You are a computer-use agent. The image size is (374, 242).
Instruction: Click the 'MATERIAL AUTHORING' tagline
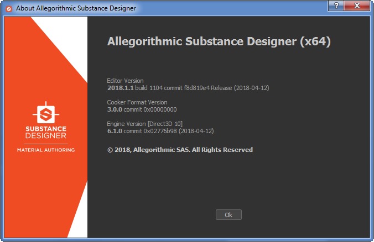(x=46, y=150)
